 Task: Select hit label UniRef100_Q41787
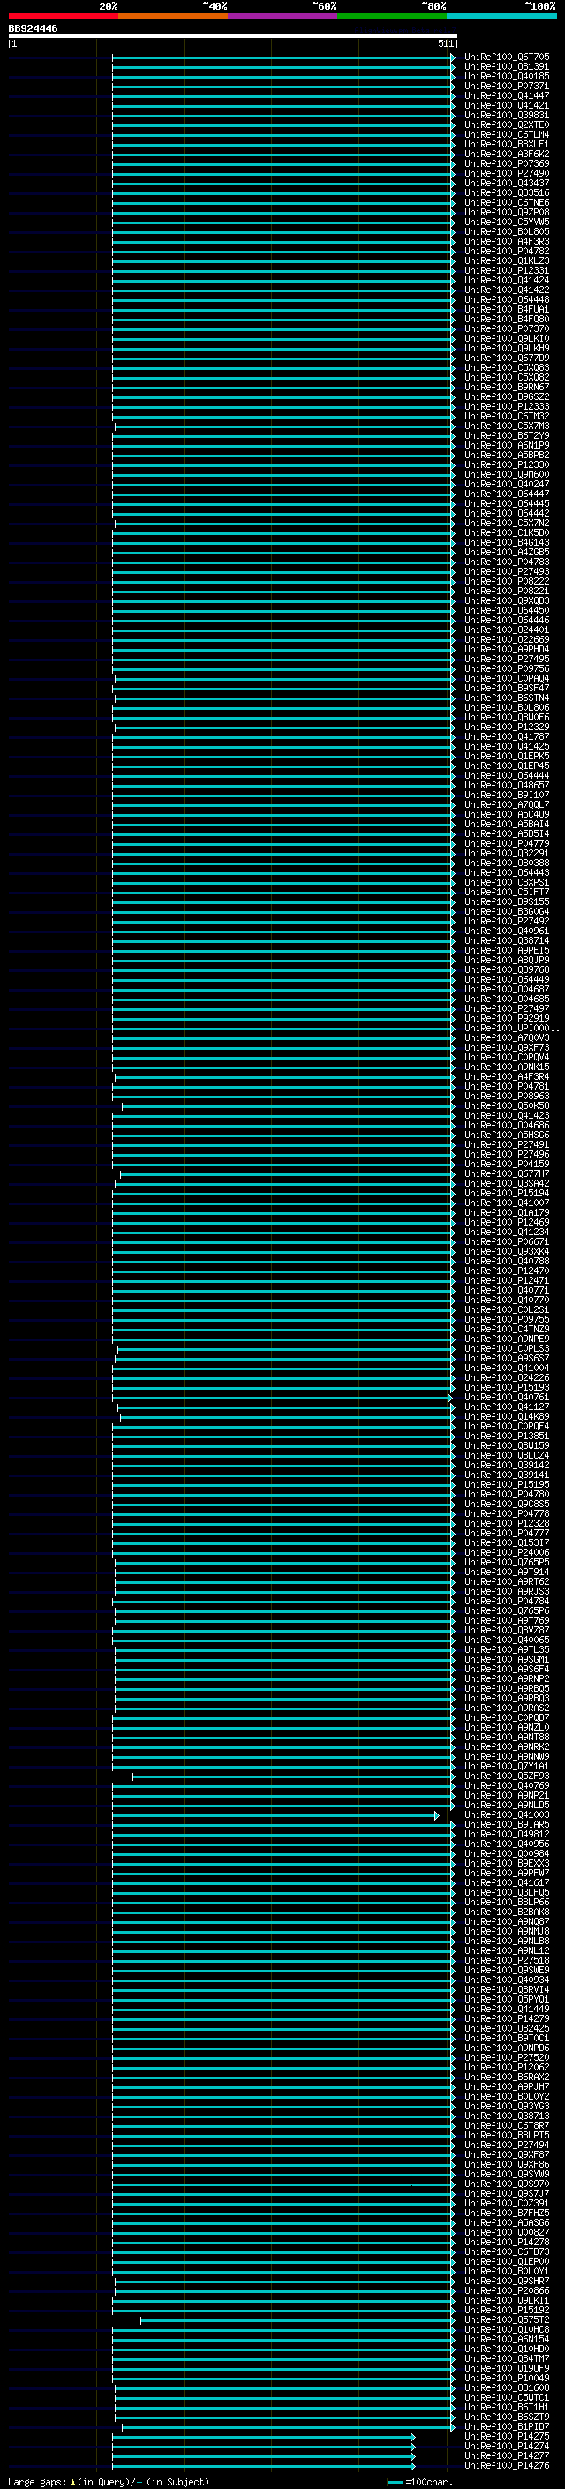pos(507,737)
